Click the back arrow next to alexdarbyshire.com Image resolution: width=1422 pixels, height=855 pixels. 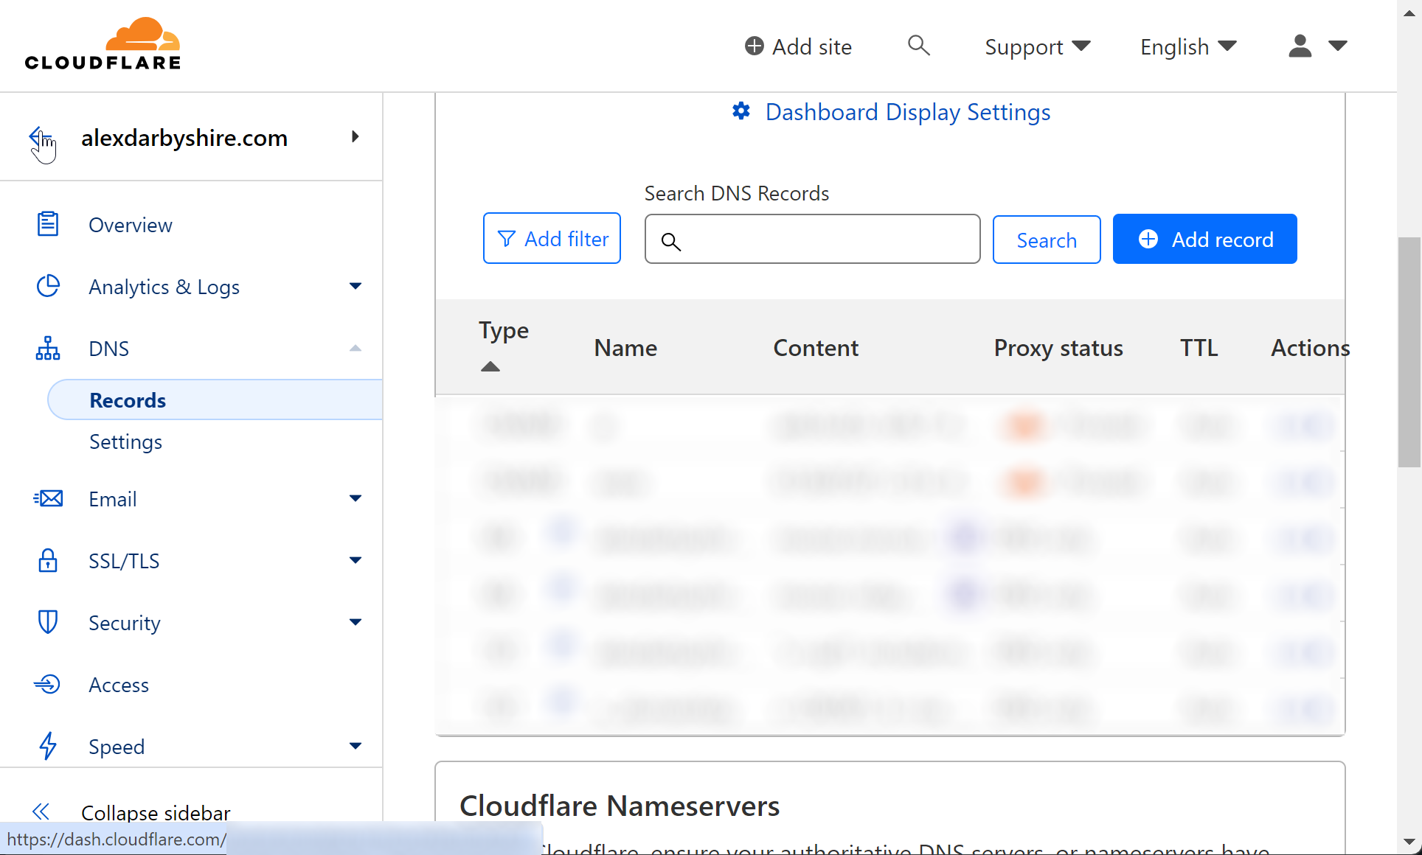38,136
